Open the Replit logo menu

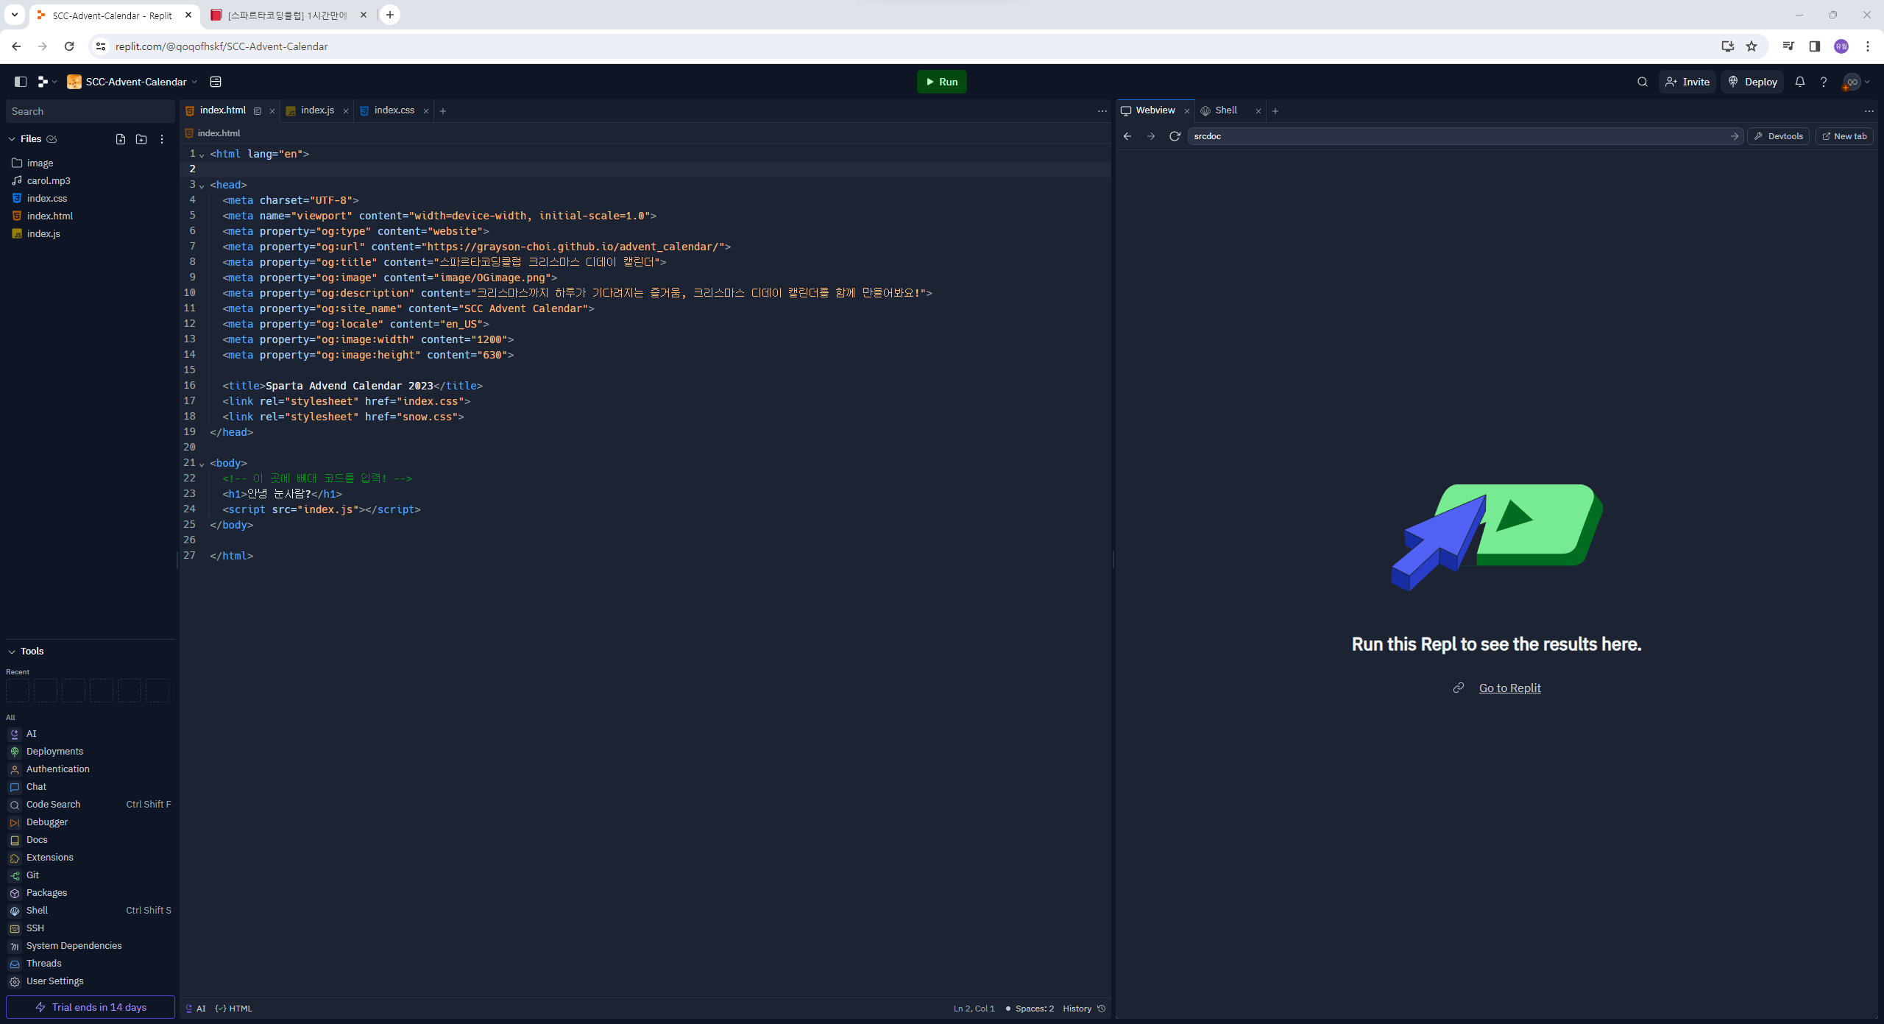[47, 82]
